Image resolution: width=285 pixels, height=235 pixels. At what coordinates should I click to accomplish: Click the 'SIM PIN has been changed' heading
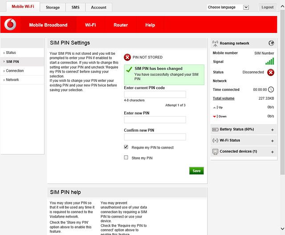click(x=159, y=69)
